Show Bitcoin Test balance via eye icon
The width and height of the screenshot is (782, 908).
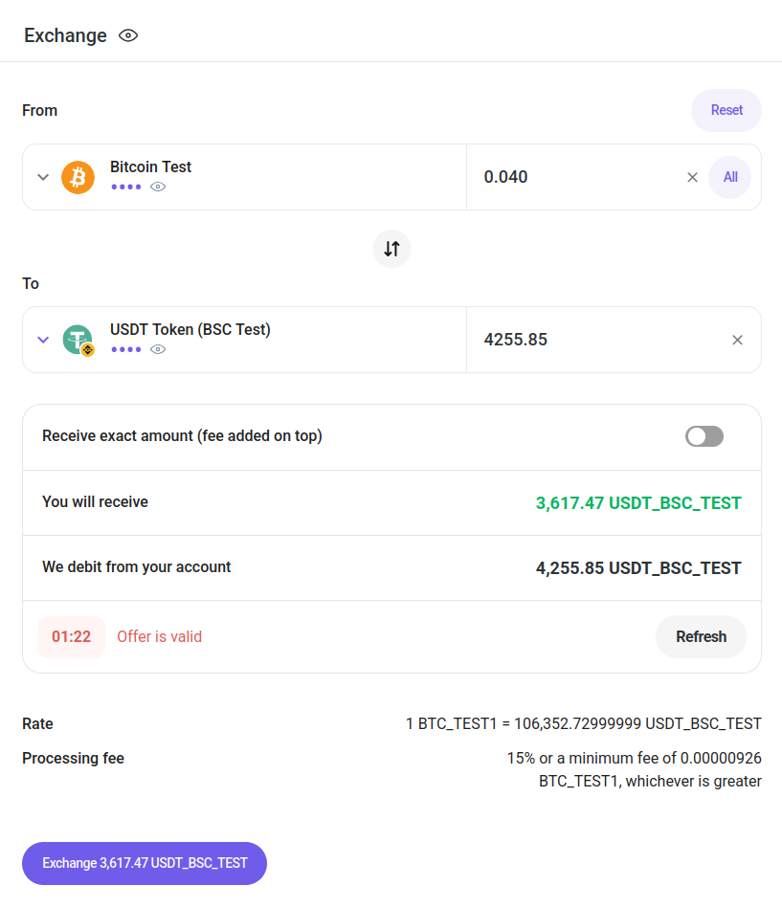158,187
